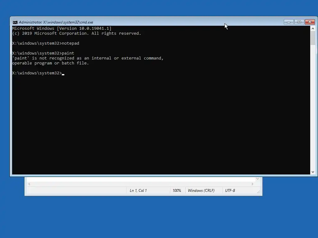
Task: Click the 'operable program or batch file.' line
Action: [51, 63]
